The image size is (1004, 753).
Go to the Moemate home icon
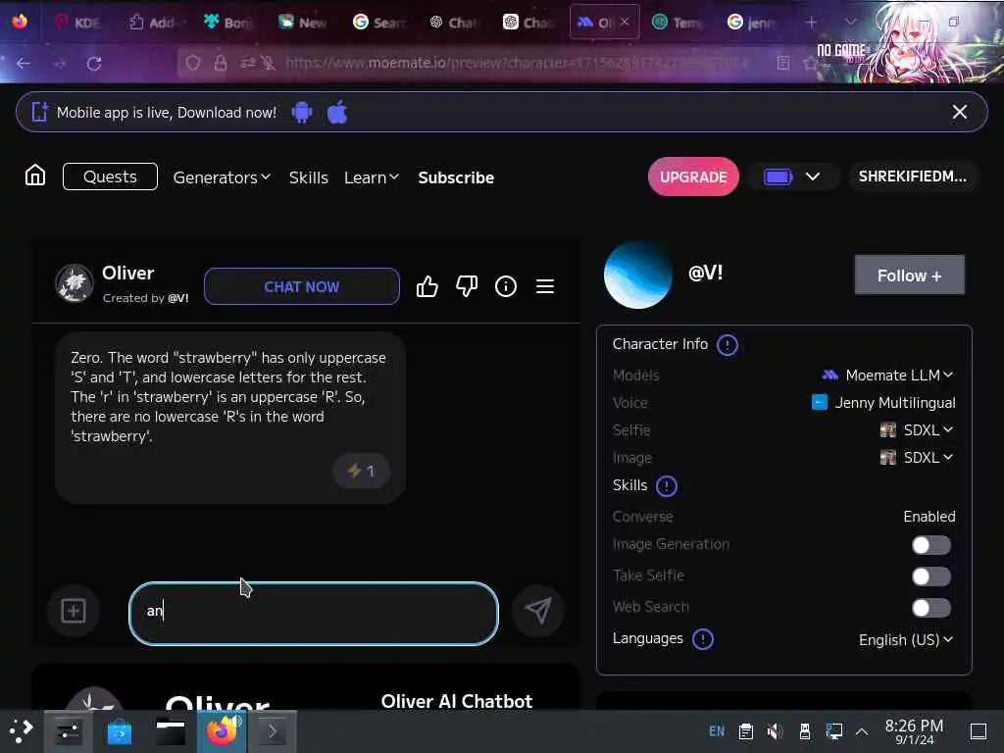(x=35, y=176)
